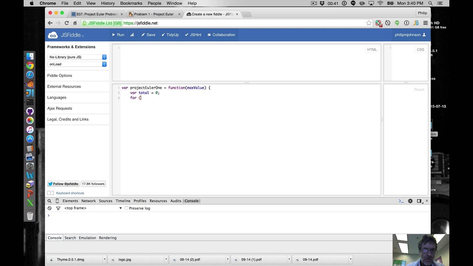Switch to E07: Project Euler Problem tab
This screenshot has width=473, height=266.
pos(97,14)
